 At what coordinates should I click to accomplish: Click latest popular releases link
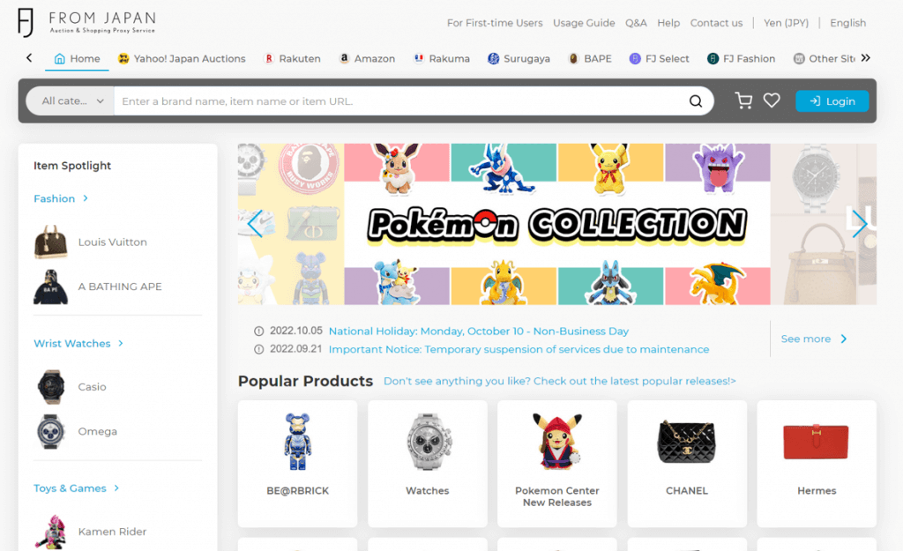tap(560, 381)
